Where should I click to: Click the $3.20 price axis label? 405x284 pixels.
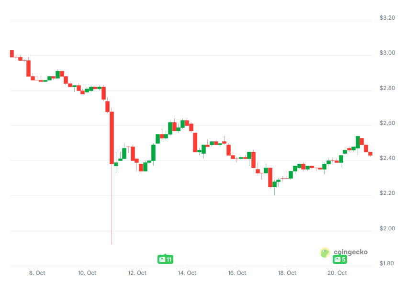click(387, 18)
